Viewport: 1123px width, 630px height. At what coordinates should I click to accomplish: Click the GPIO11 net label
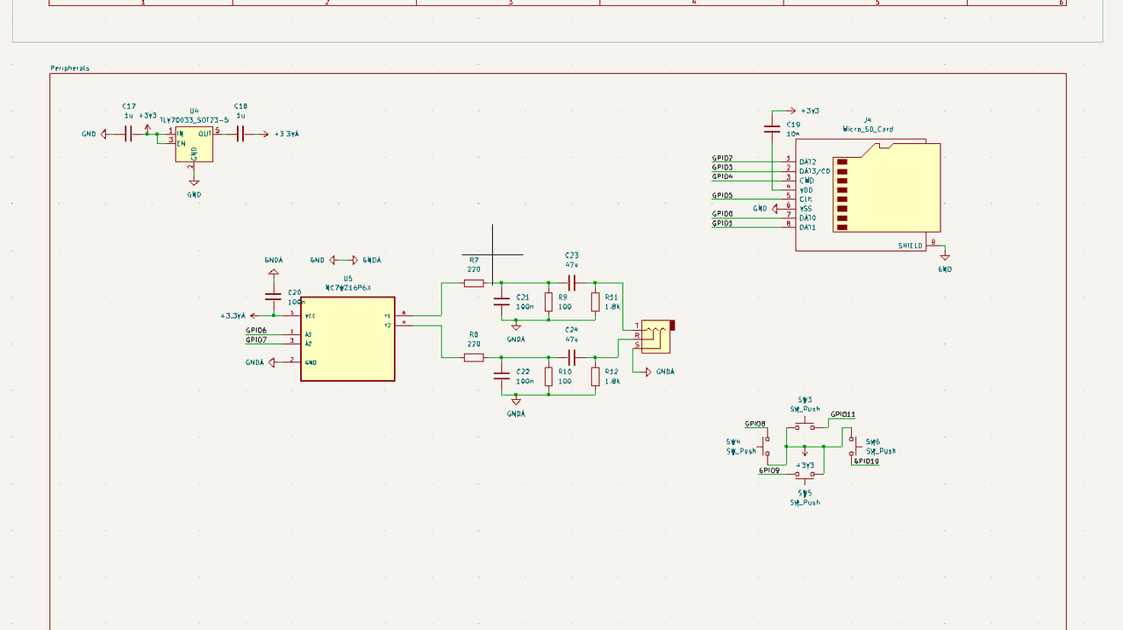pos(842,414)
